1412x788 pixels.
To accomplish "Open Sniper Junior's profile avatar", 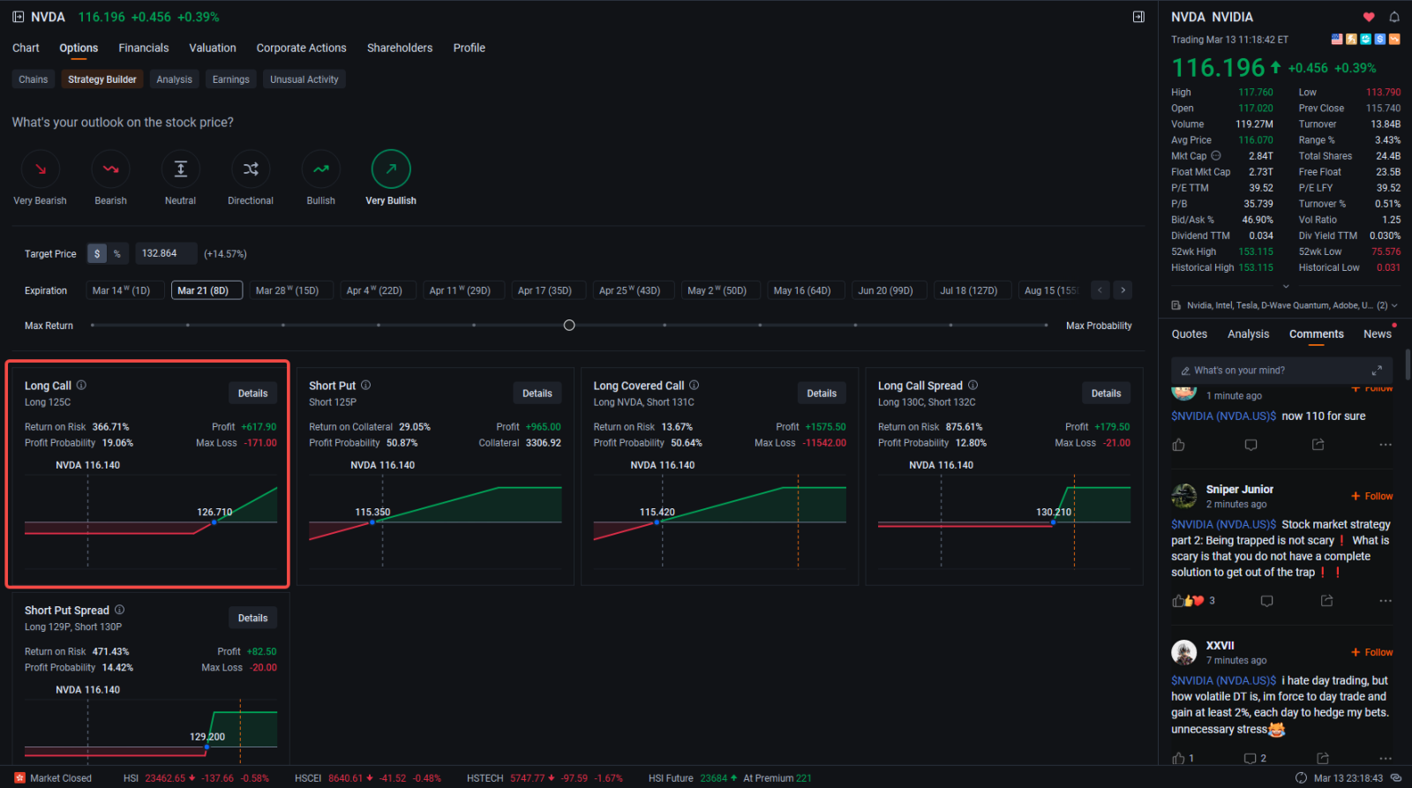I will point(1184,497).
